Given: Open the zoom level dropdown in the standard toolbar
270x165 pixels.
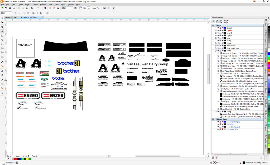Looking at the screenshot, I should coord(72,8).
